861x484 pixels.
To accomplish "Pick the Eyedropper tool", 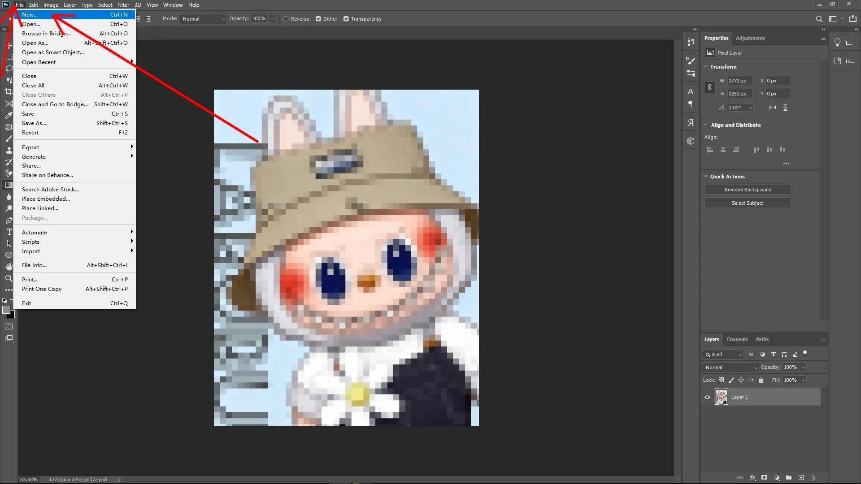I will tap(9, 115).
